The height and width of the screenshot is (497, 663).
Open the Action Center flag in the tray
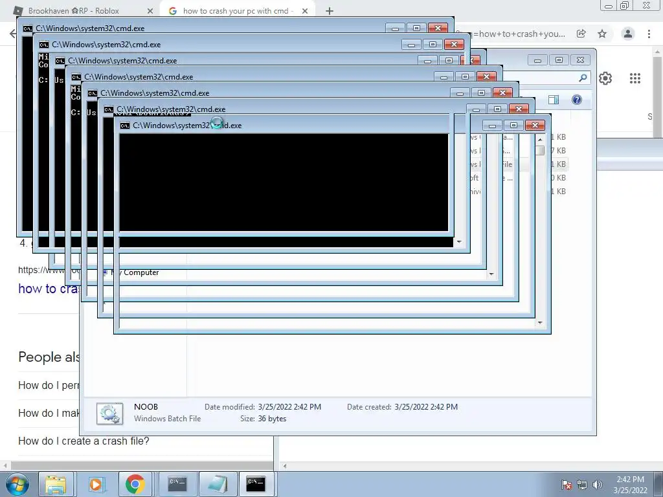(566, 484)
